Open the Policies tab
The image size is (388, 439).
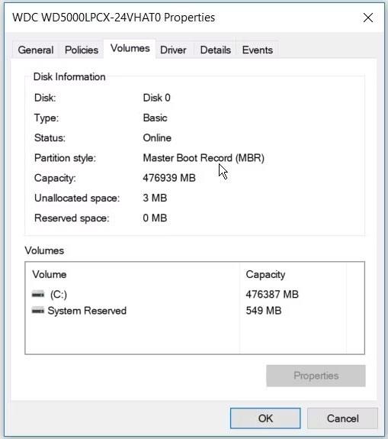coord(82,50)
